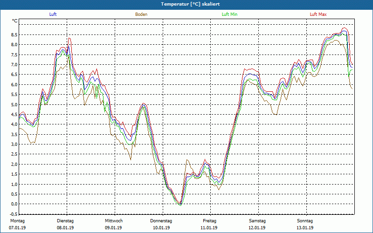Click the Sonntag day label

(x=305, y=221)
